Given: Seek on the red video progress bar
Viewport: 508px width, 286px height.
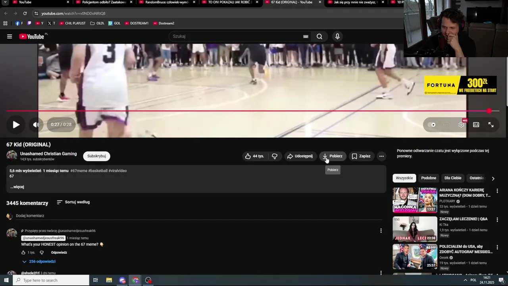Looking at the screenshot, I should tap(253, 111).
